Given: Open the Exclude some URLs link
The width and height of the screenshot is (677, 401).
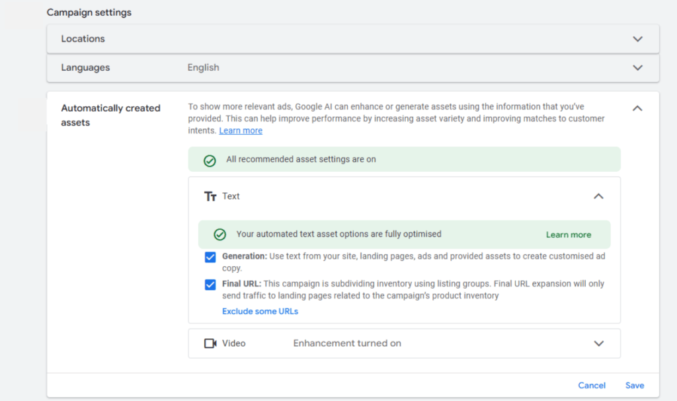Looking at the screenshot, I should point(260,310).
